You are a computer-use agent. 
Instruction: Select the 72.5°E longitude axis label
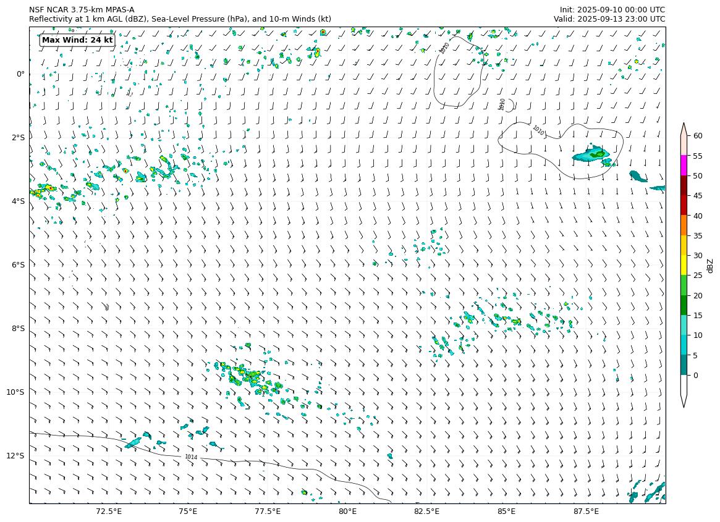(x=109, y=511)
